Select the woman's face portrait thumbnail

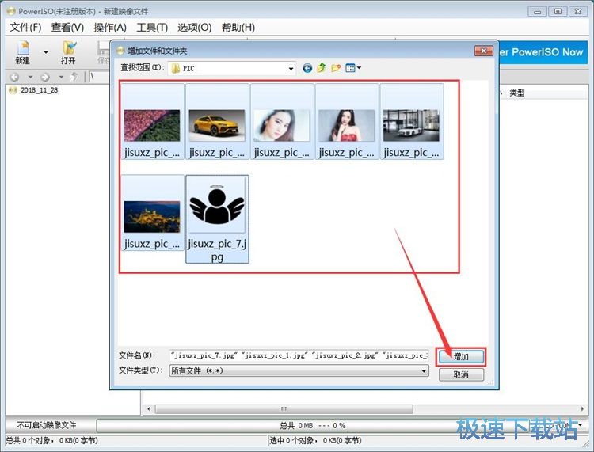pos(282,122)
